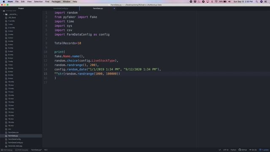
Task: Open the Edit menu
Action: 23,2
